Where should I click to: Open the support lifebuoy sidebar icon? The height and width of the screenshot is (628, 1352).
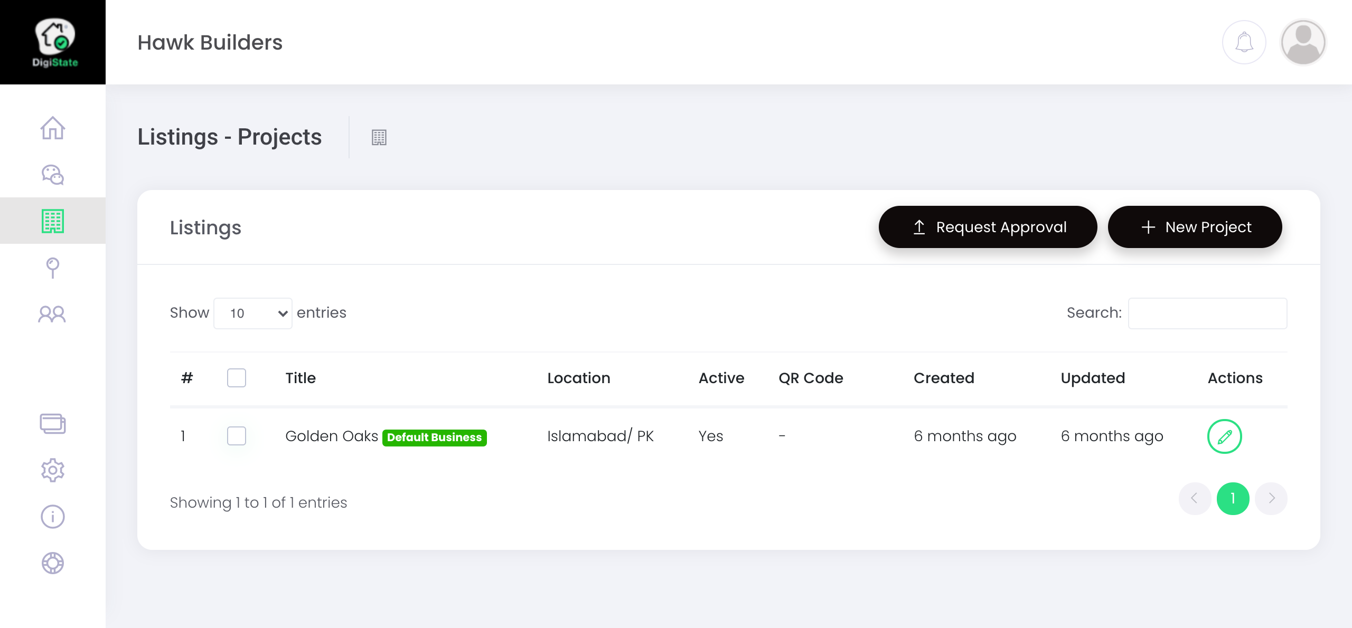(x=53, y=563)
